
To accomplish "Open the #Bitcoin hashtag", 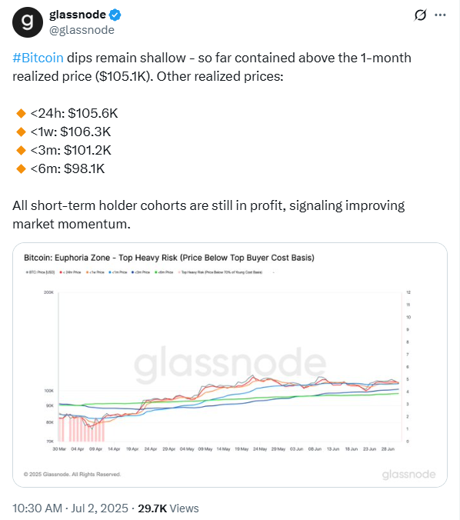I will point(38,58).
